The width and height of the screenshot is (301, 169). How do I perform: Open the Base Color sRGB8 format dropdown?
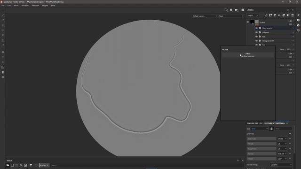(282, 139)
